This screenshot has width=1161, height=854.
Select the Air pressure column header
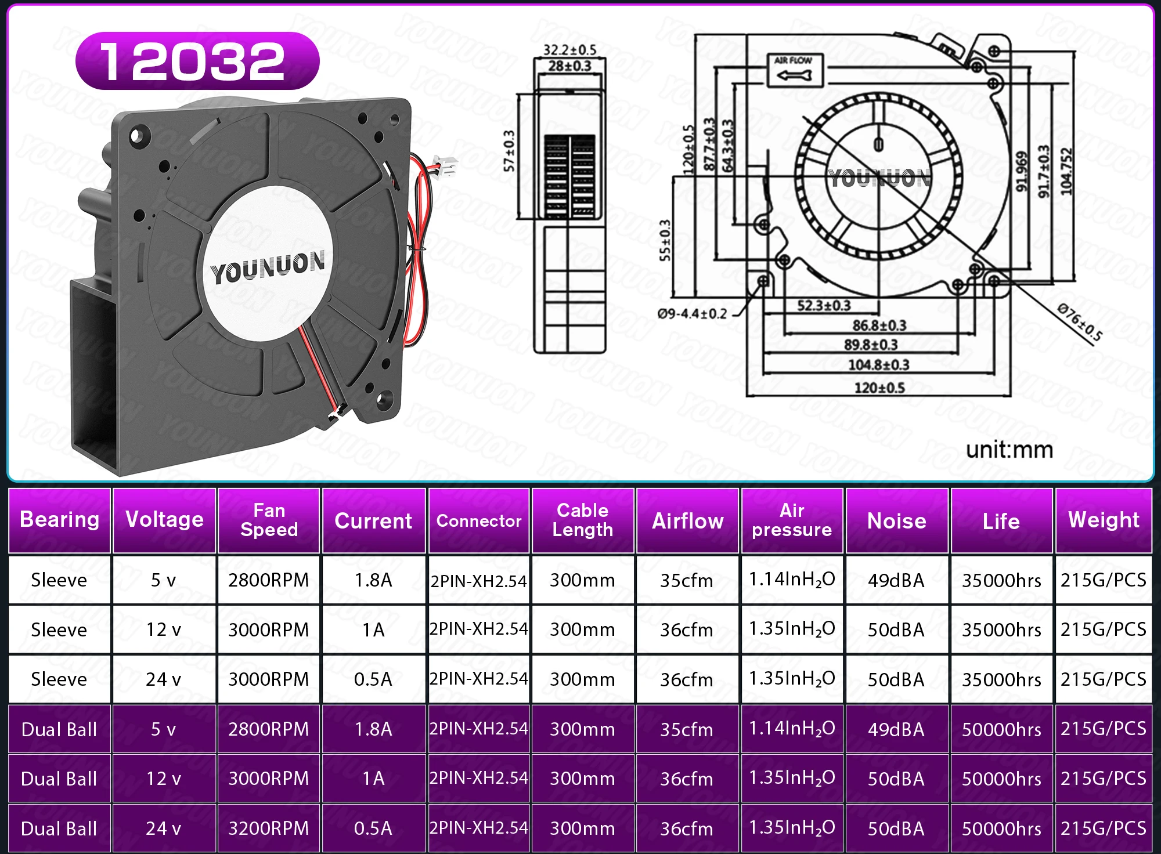point(792,520)
